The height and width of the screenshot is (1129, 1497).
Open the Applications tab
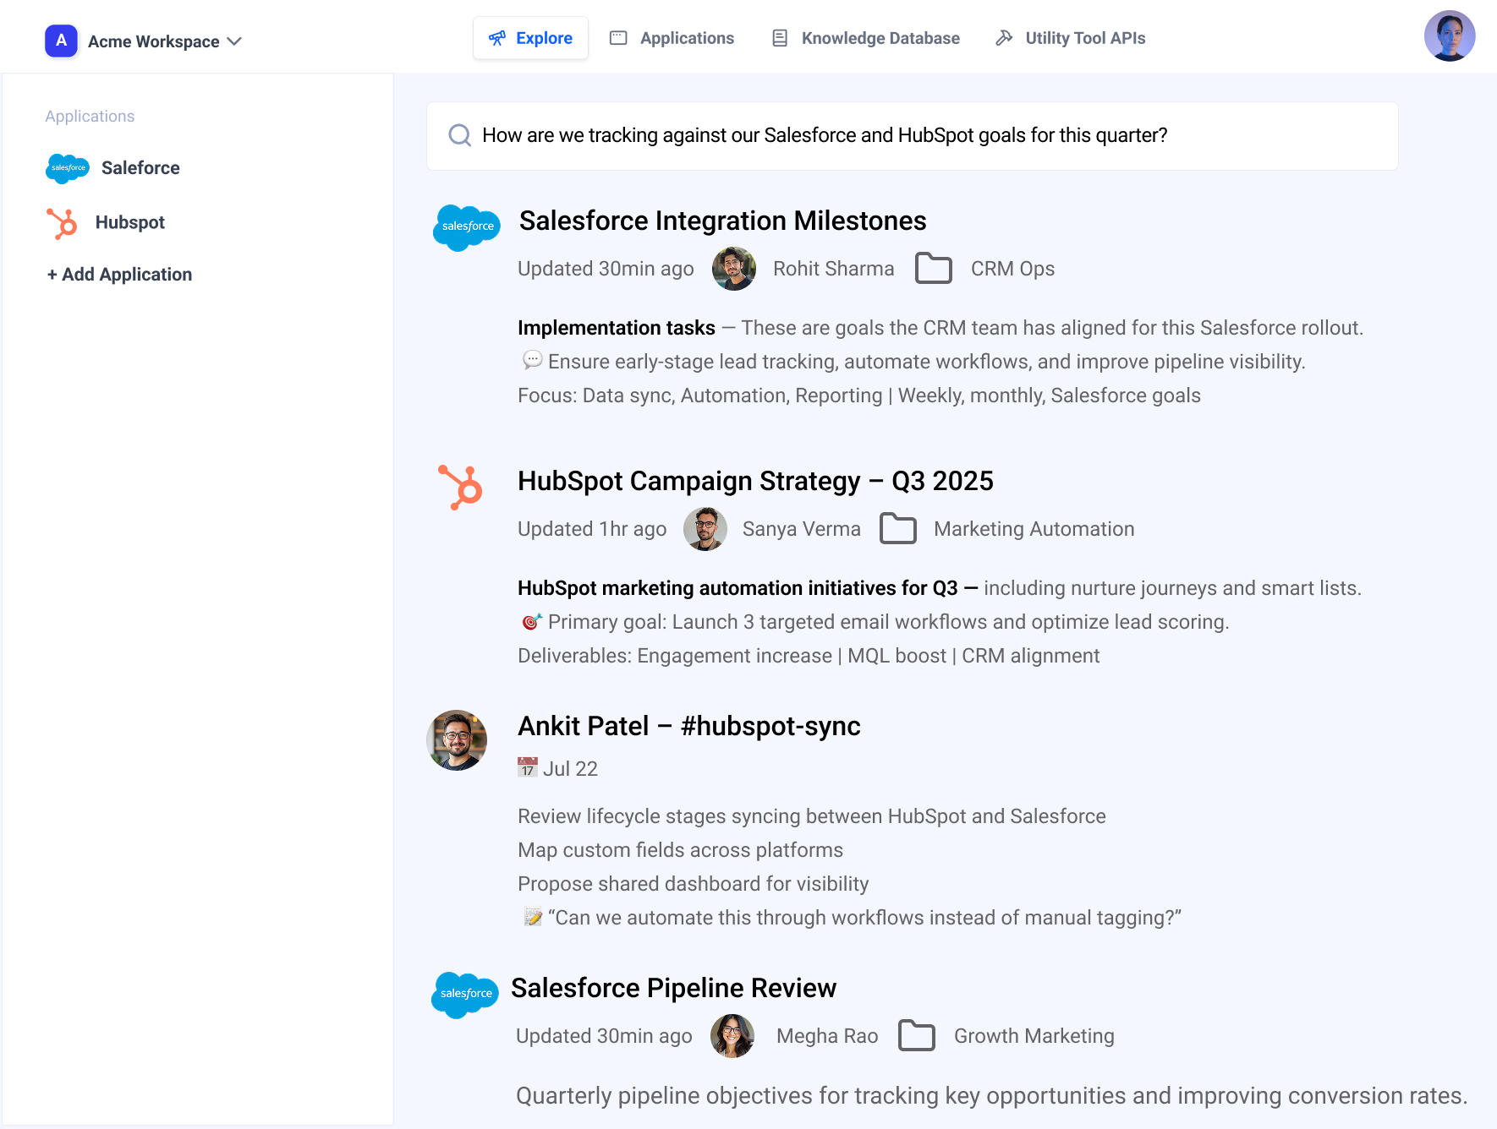[672, 38]
